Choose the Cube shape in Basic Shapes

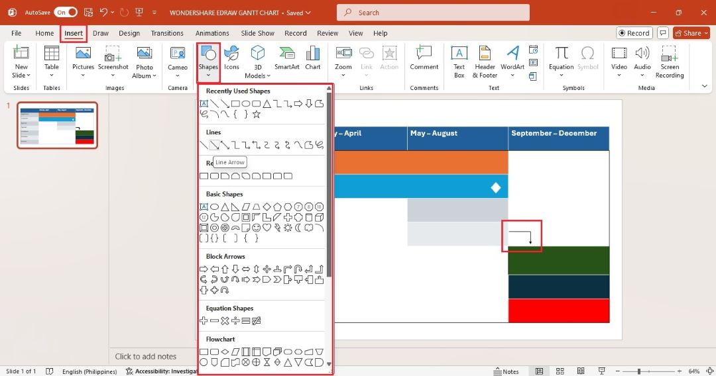(x=319, y=217)
